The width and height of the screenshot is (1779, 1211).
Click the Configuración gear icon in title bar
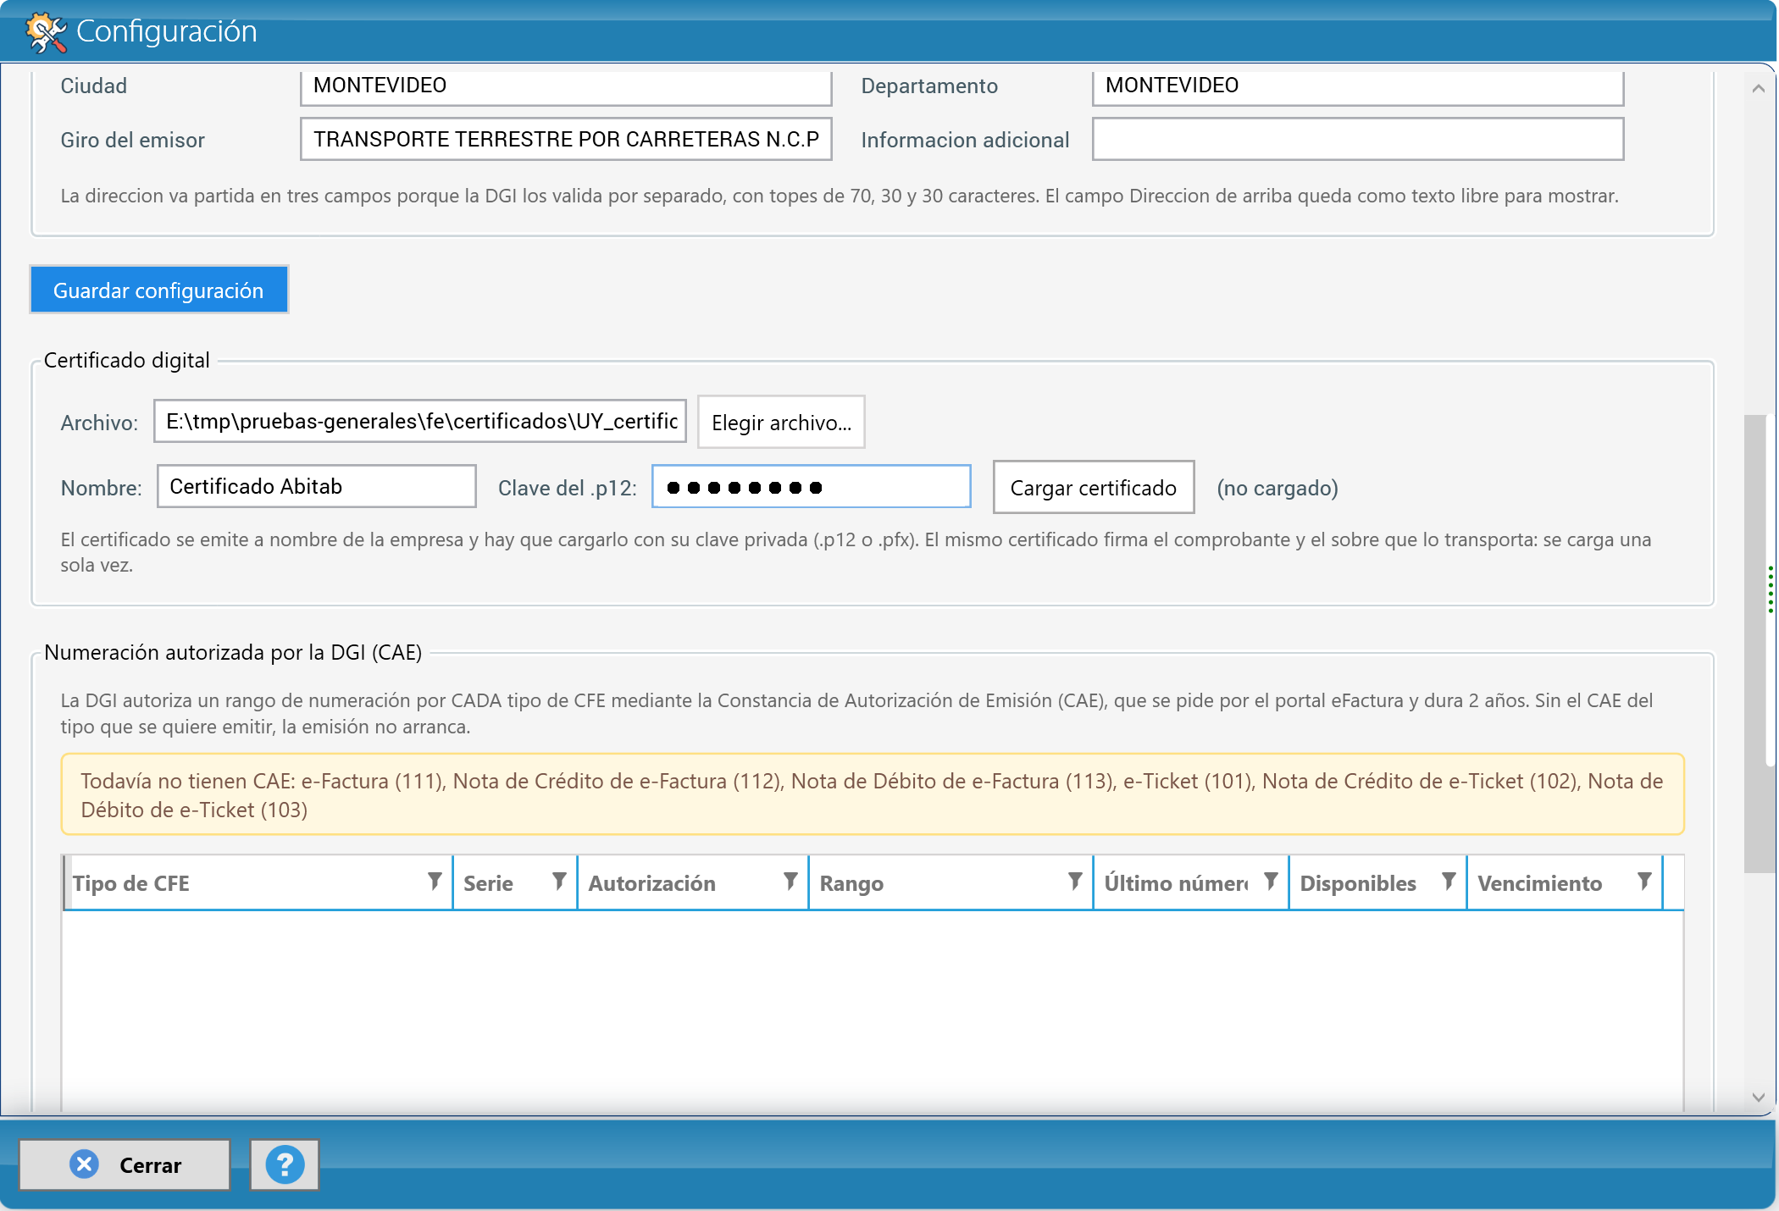point(46,32)
